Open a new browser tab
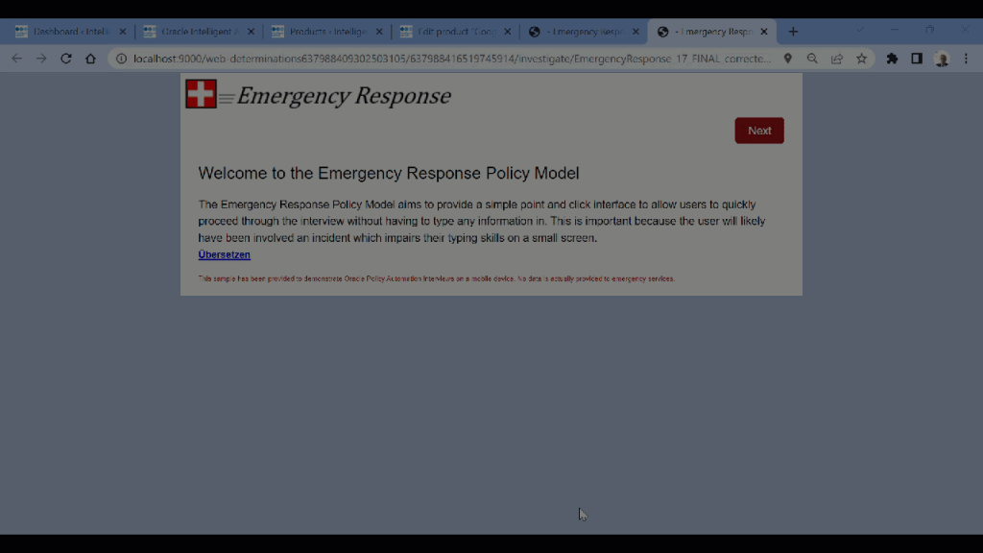This screenshot has width=983, height=553. 793,32
